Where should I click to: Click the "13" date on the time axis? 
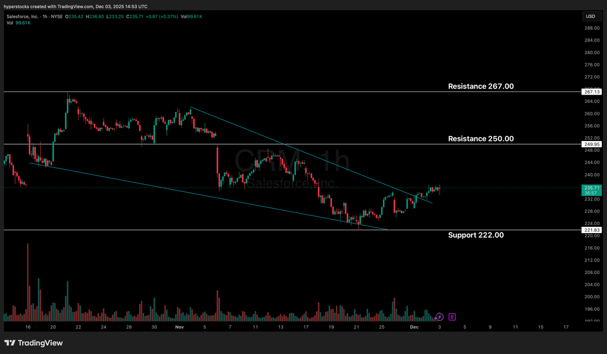(x=281, y=327)
